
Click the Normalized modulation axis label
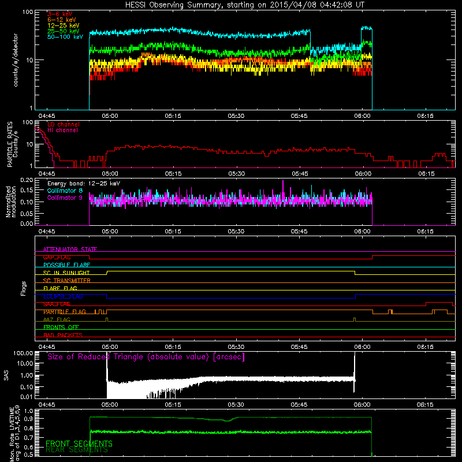click(x=10, y=202)
